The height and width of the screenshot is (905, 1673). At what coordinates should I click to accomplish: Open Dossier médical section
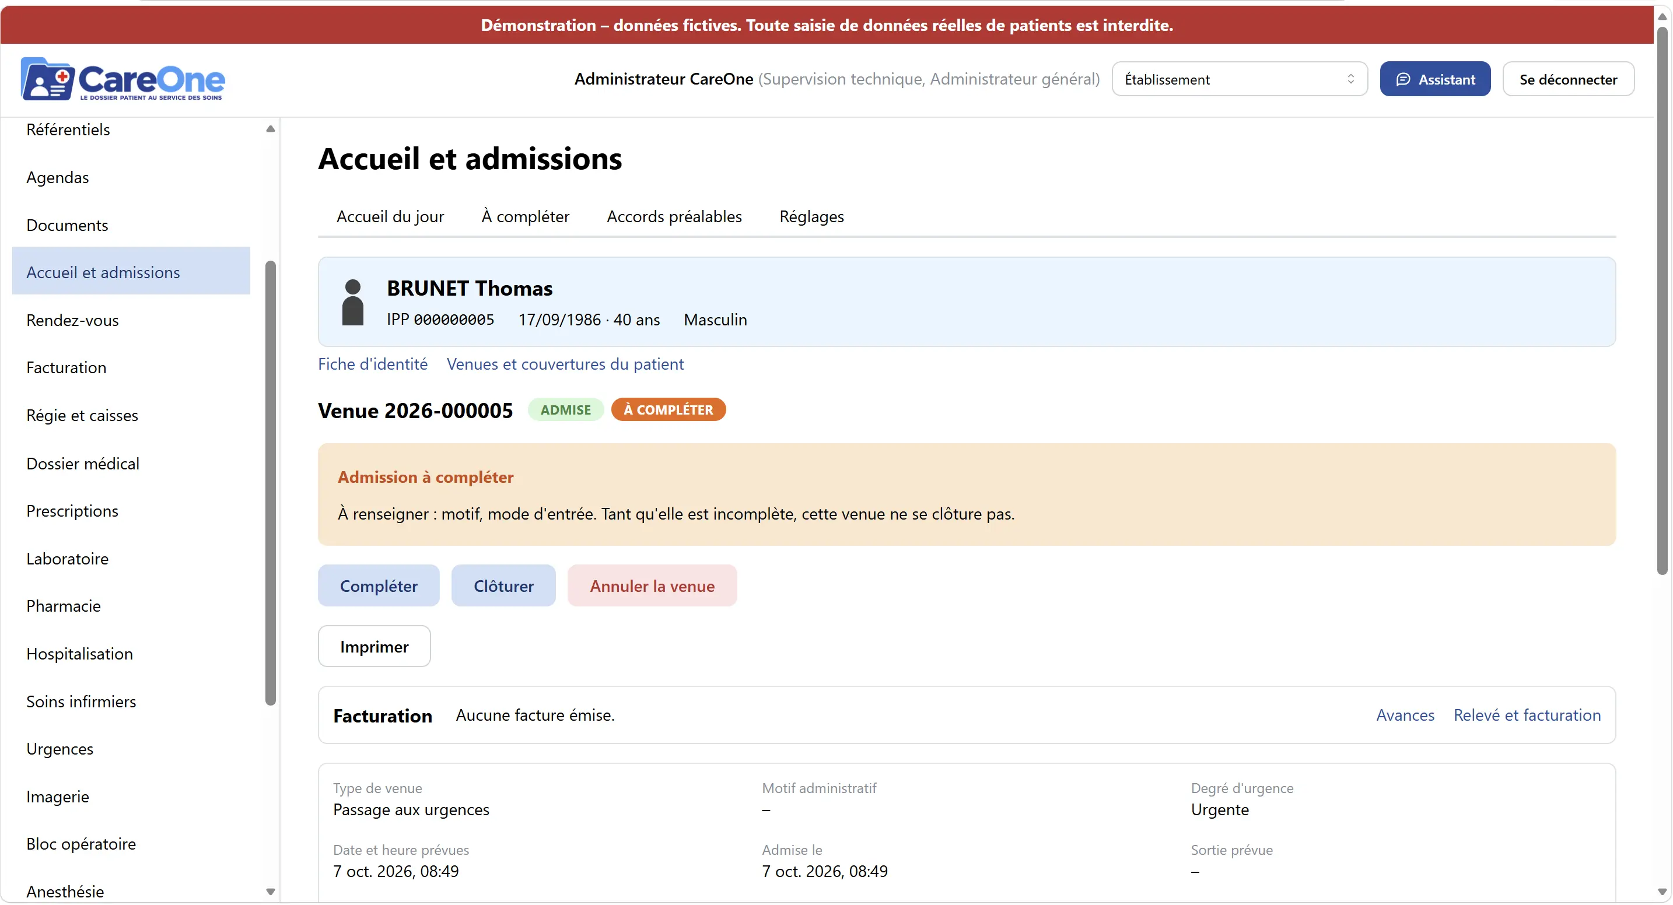(131, 464)
